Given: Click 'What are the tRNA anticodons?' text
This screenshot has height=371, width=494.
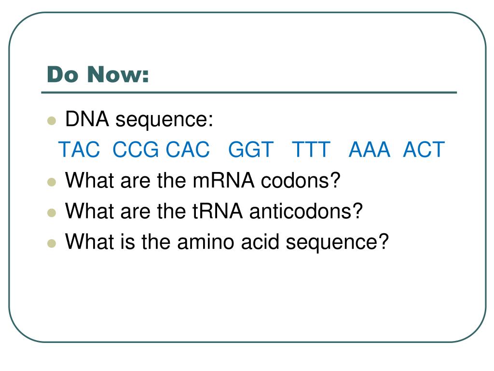Looking at the screenshot, I should [x=214, y=211].
